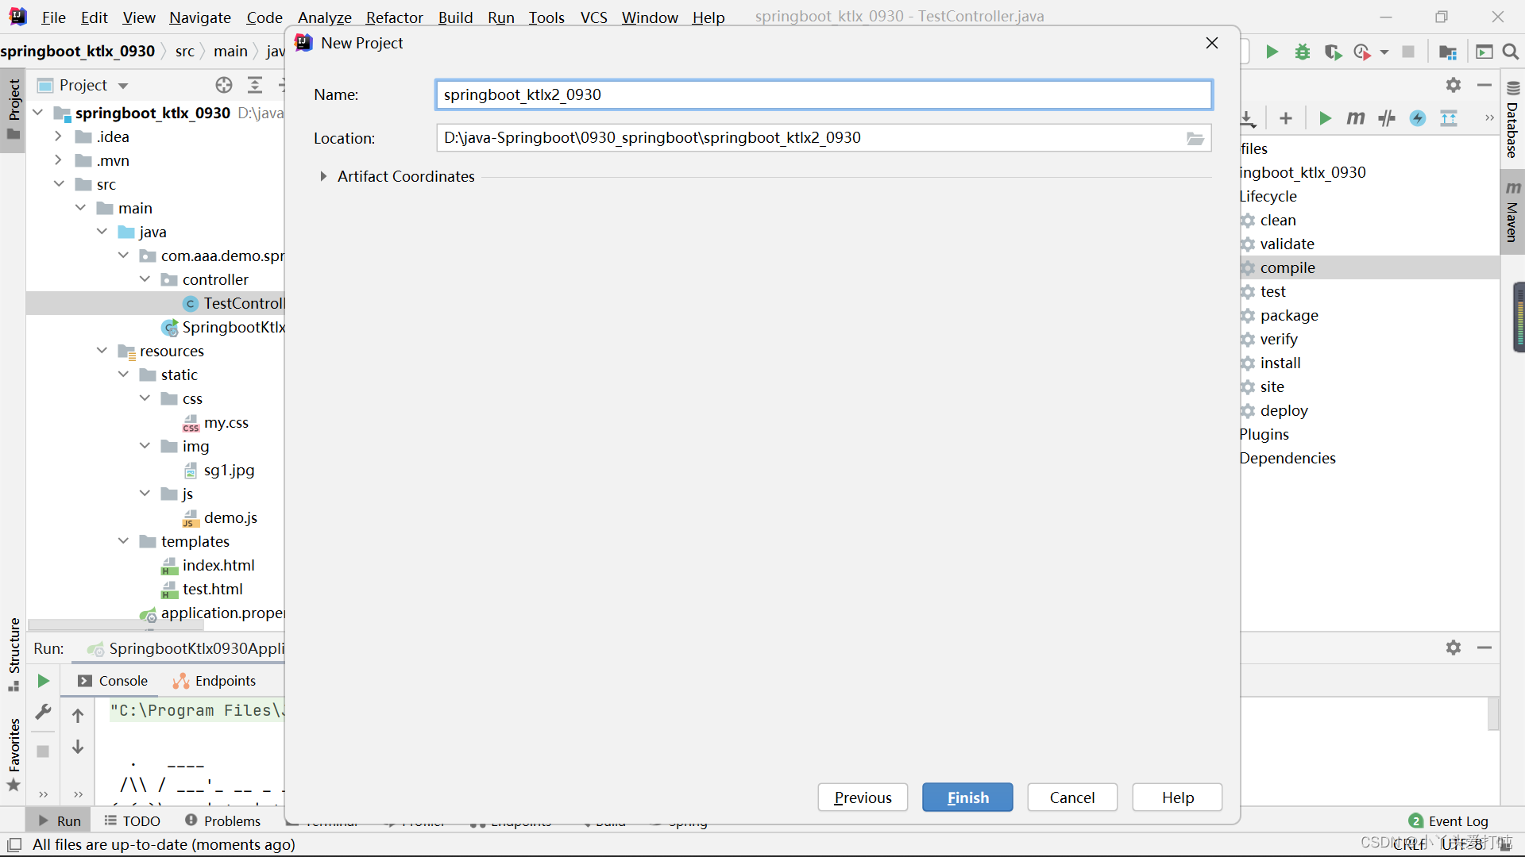This screenshot has width=1525, height=857.
Task: Click Maven add project plus icon
Action: pos(1286,118)
